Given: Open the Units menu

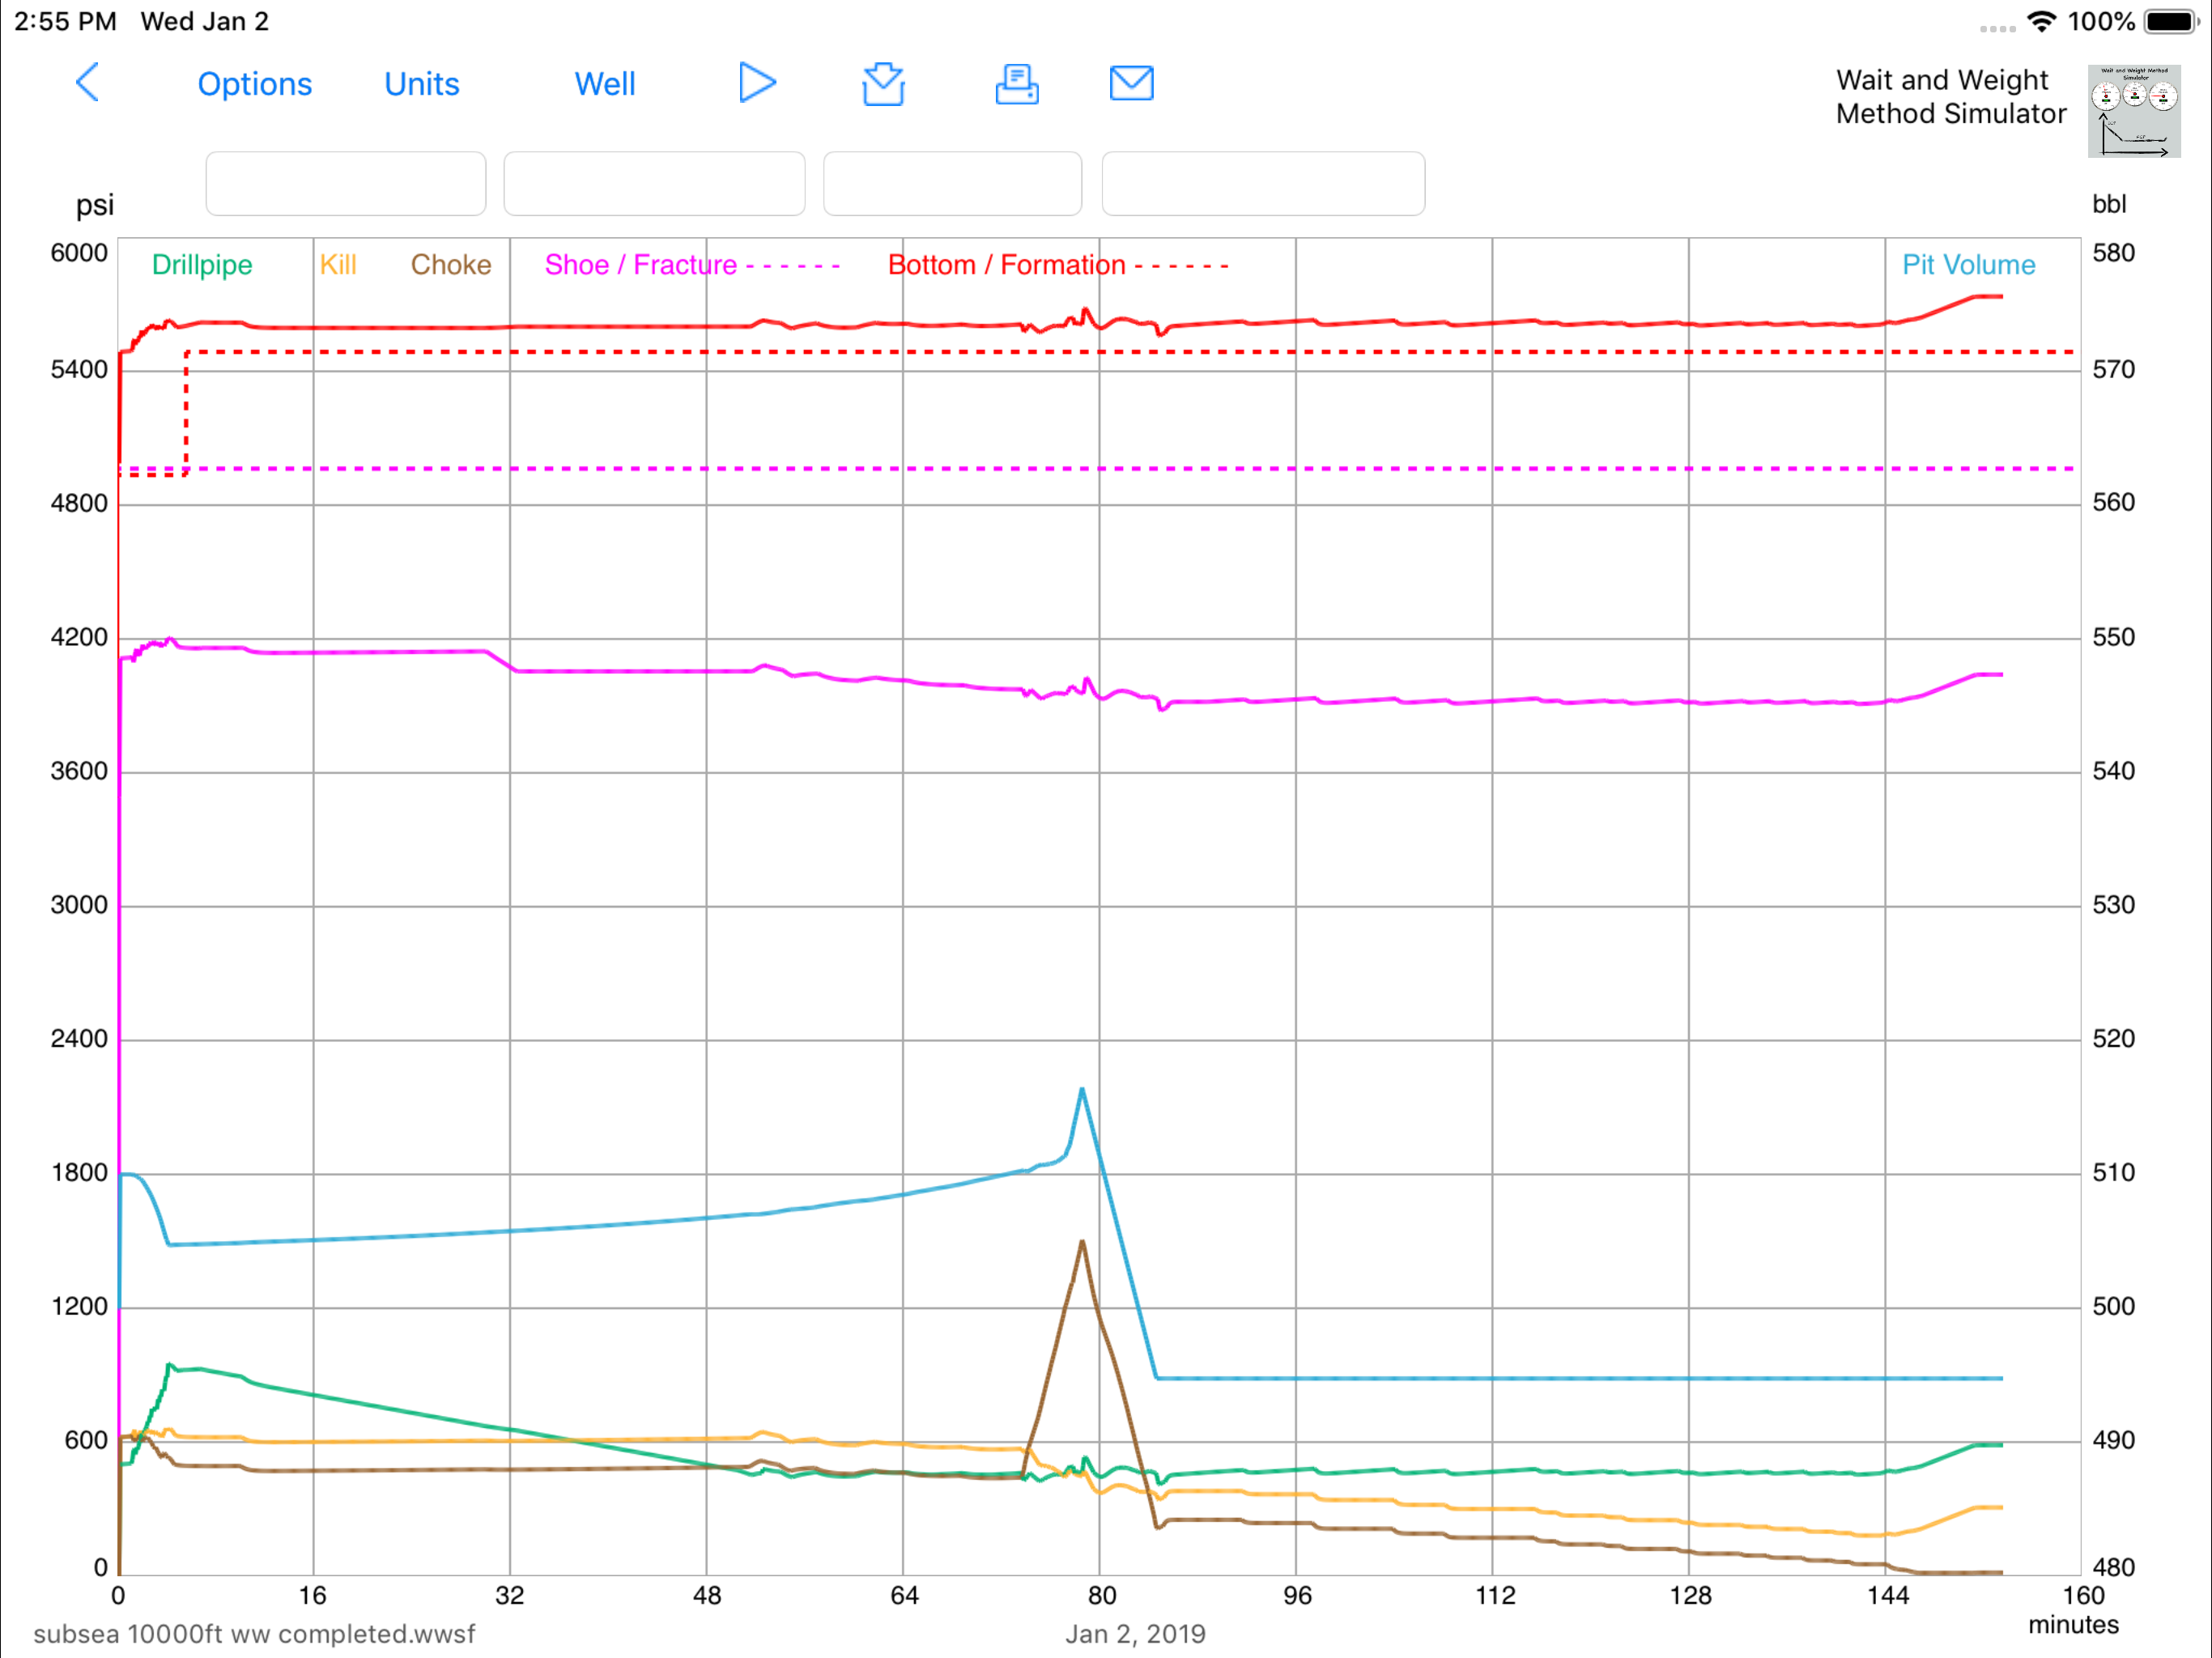Looking at the screenshot, I should click(x=421, y=84).
